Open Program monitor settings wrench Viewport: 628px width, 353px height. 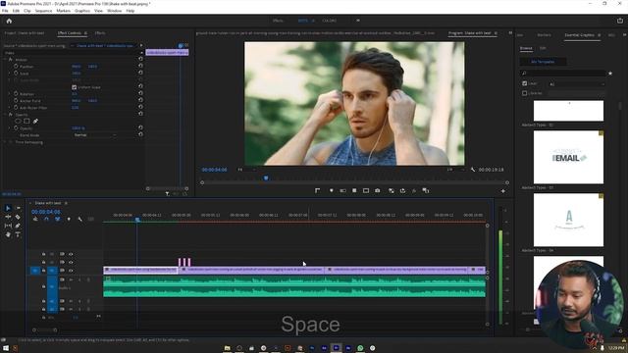[x=473, y=170]
